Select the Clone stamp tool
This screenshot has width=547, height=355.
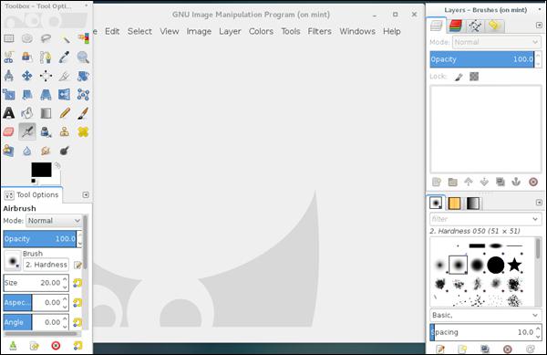65,131
